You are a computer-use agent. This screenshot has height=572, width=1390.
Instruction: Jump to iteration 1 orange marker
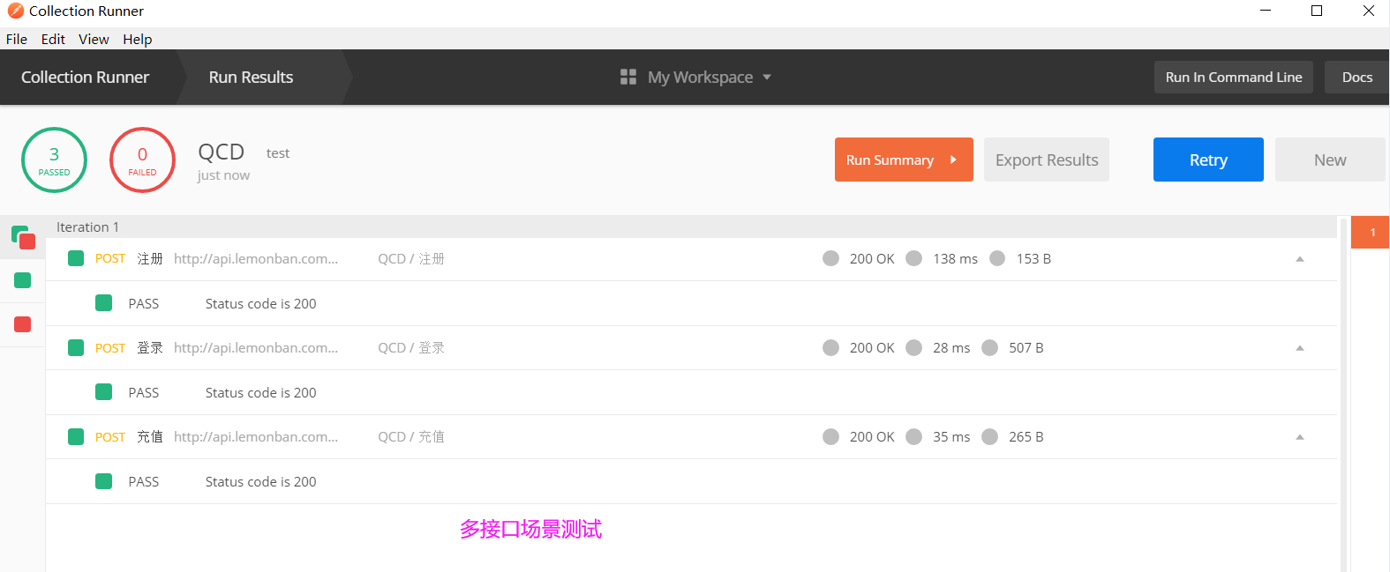pyautogui.click(x=1371, y=233)
